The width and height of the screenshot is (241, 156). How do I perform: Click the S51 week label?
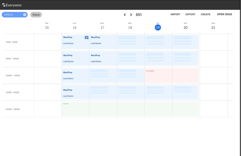click(139, 15)
